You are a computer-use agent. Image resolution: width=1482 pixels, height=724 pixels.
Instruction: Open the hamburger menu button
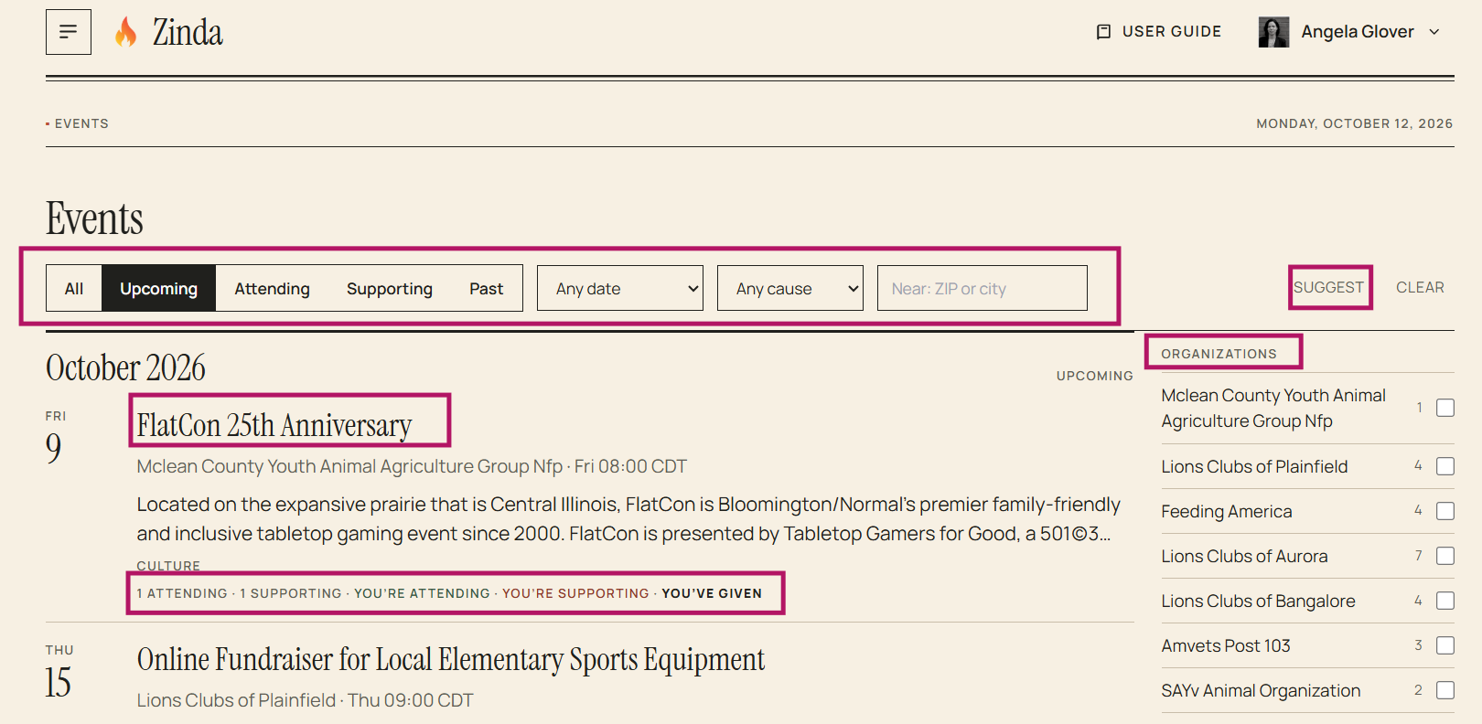(x=69, y=32)
